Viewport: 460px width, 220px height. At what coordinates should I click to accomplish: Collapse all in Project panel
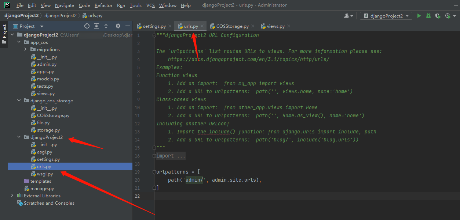coord(106,26)
